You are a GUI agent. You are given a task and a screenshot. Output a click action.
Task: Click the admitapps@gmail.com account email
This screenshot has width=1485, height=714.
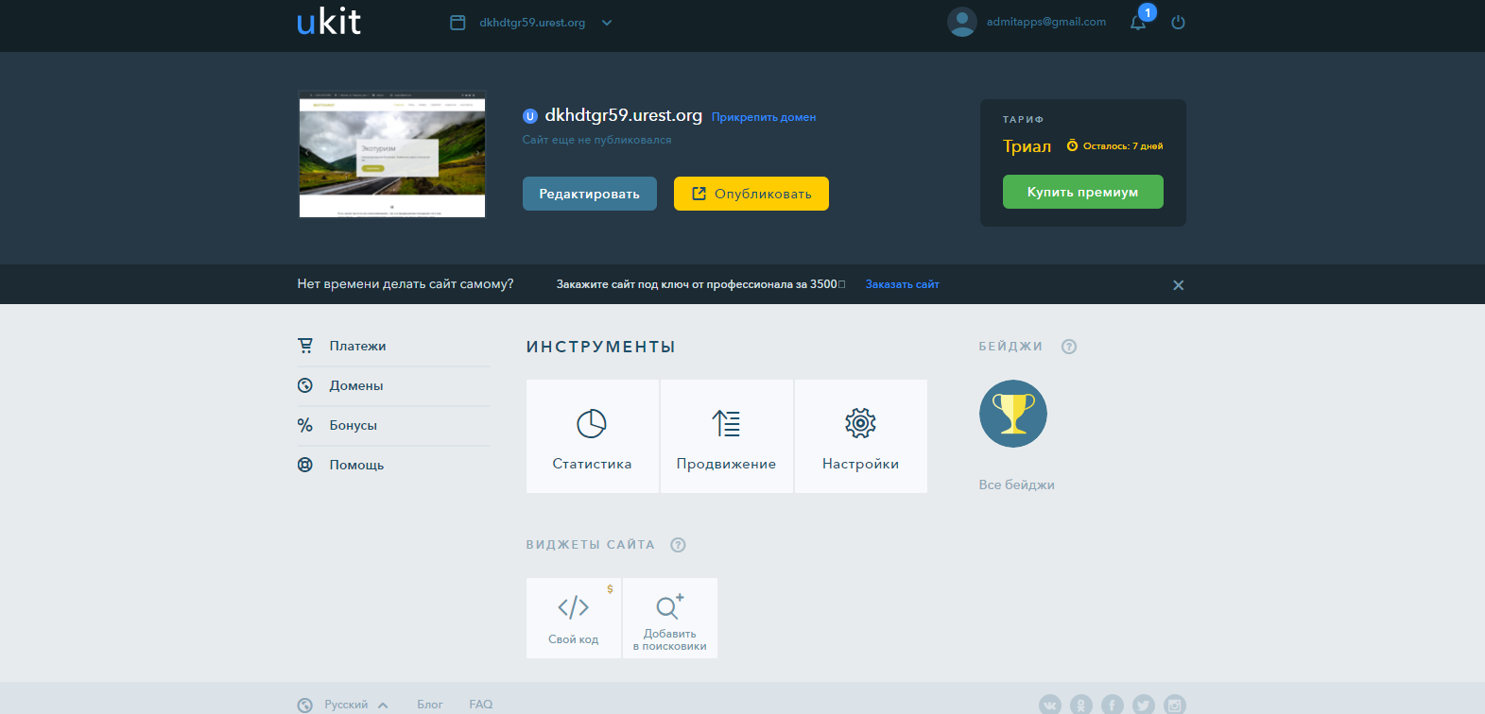pyautogui.click(x=1046, y=22)
